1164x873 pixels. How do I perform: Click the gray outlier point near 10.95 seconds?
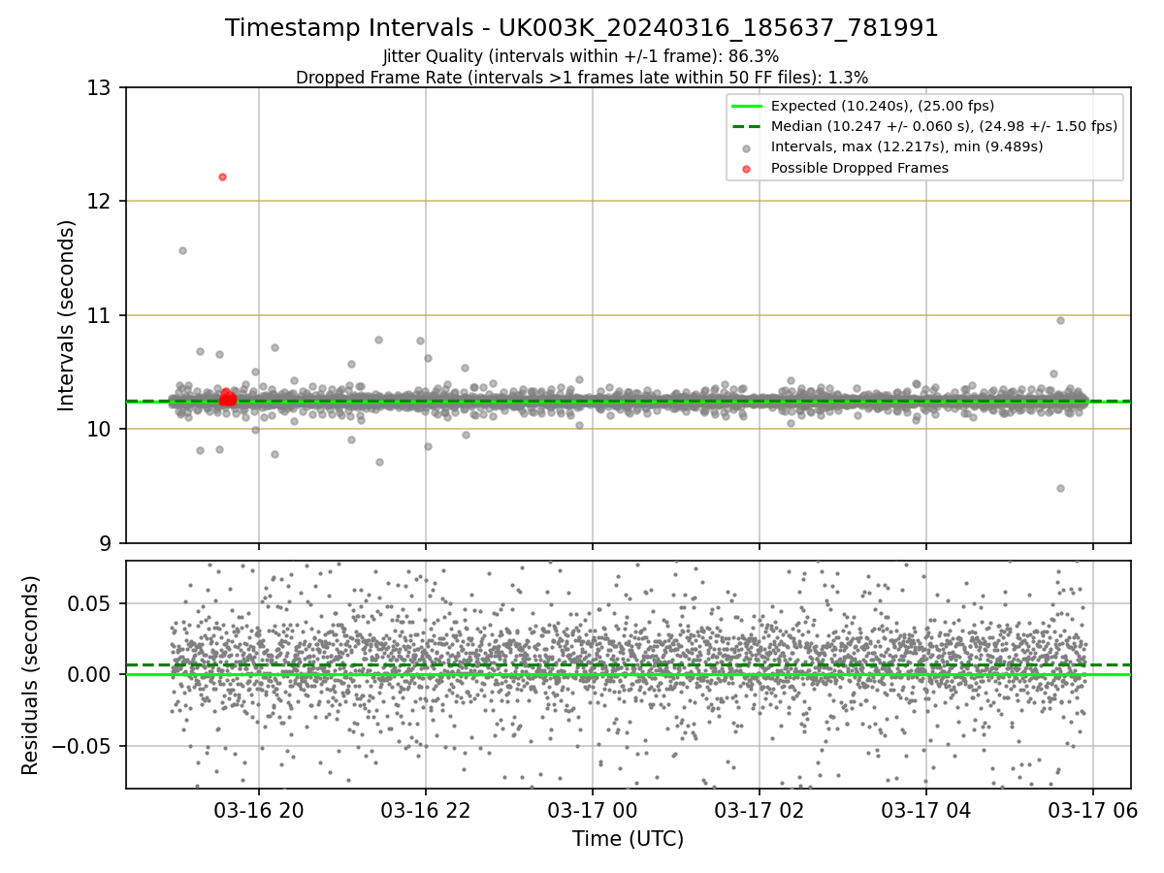click(x=1060, y=320)
